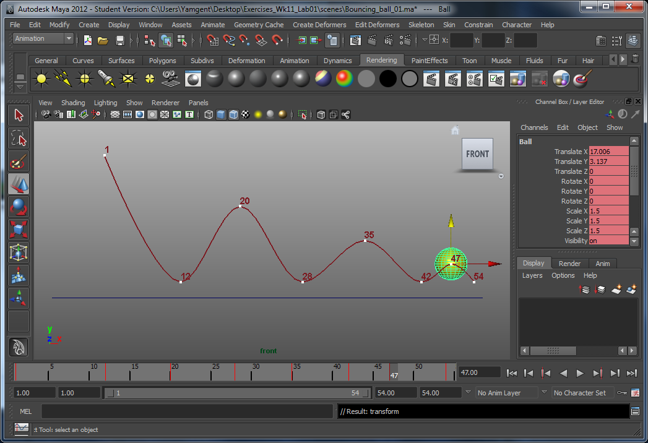
Task: Toggle wireframe shading cube in panel toolbar
Action: click(x=209, y=114)
